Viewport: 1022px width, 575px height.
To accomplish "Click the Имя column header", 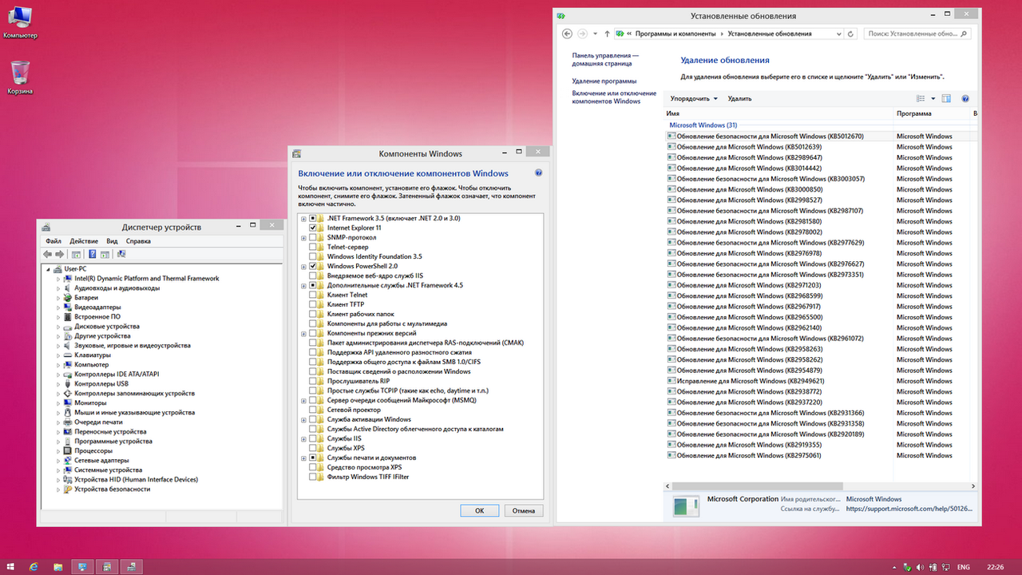I will (778, 113).
